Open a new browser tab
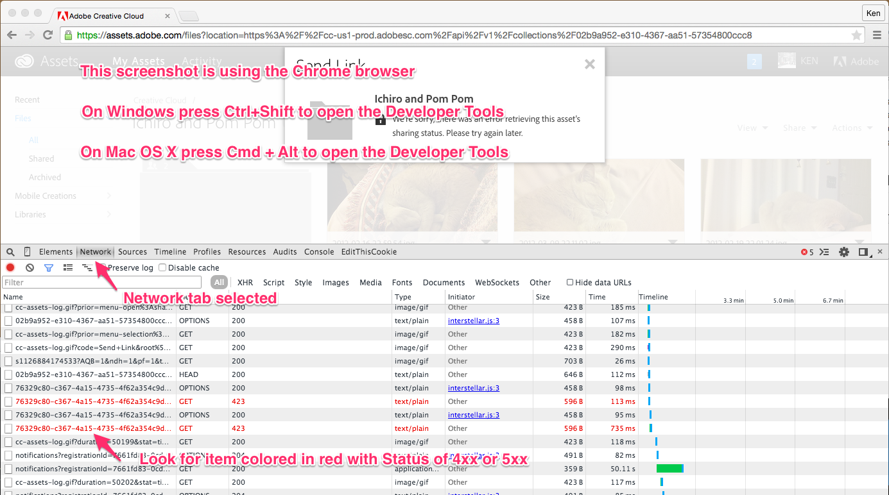The height and width of the screenshot is (495, 889). coord(188,16)
